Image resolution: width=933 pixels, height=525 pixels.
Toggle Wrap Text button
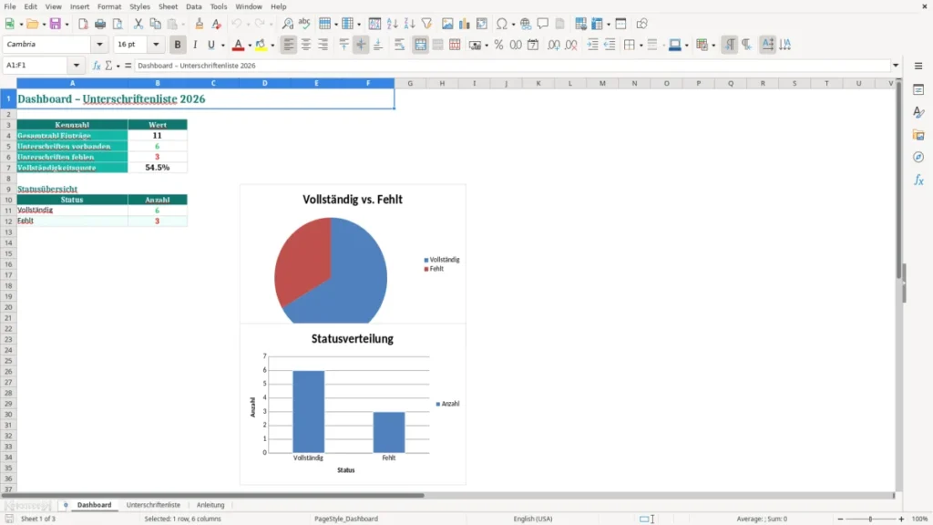tap(399, 45)
